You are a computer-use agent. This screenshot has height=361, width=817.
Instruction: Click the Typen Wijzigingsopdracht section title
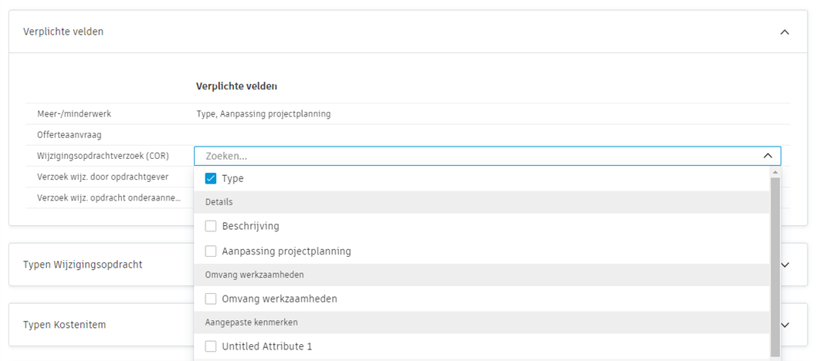coord(83,265)
